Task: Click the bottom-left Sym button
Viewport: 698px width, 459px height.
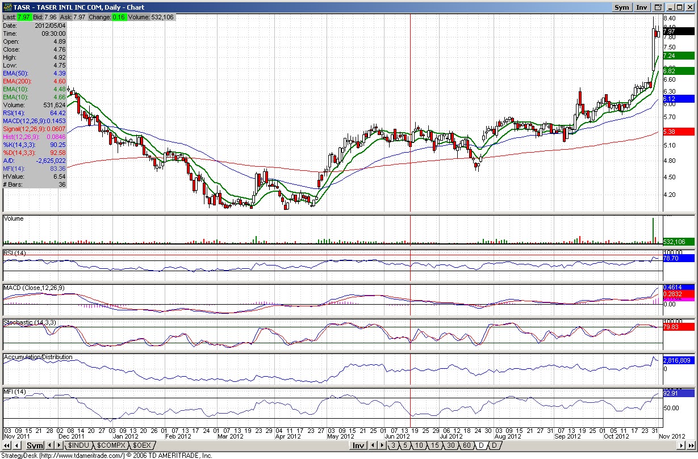Action: click(35, 446)
